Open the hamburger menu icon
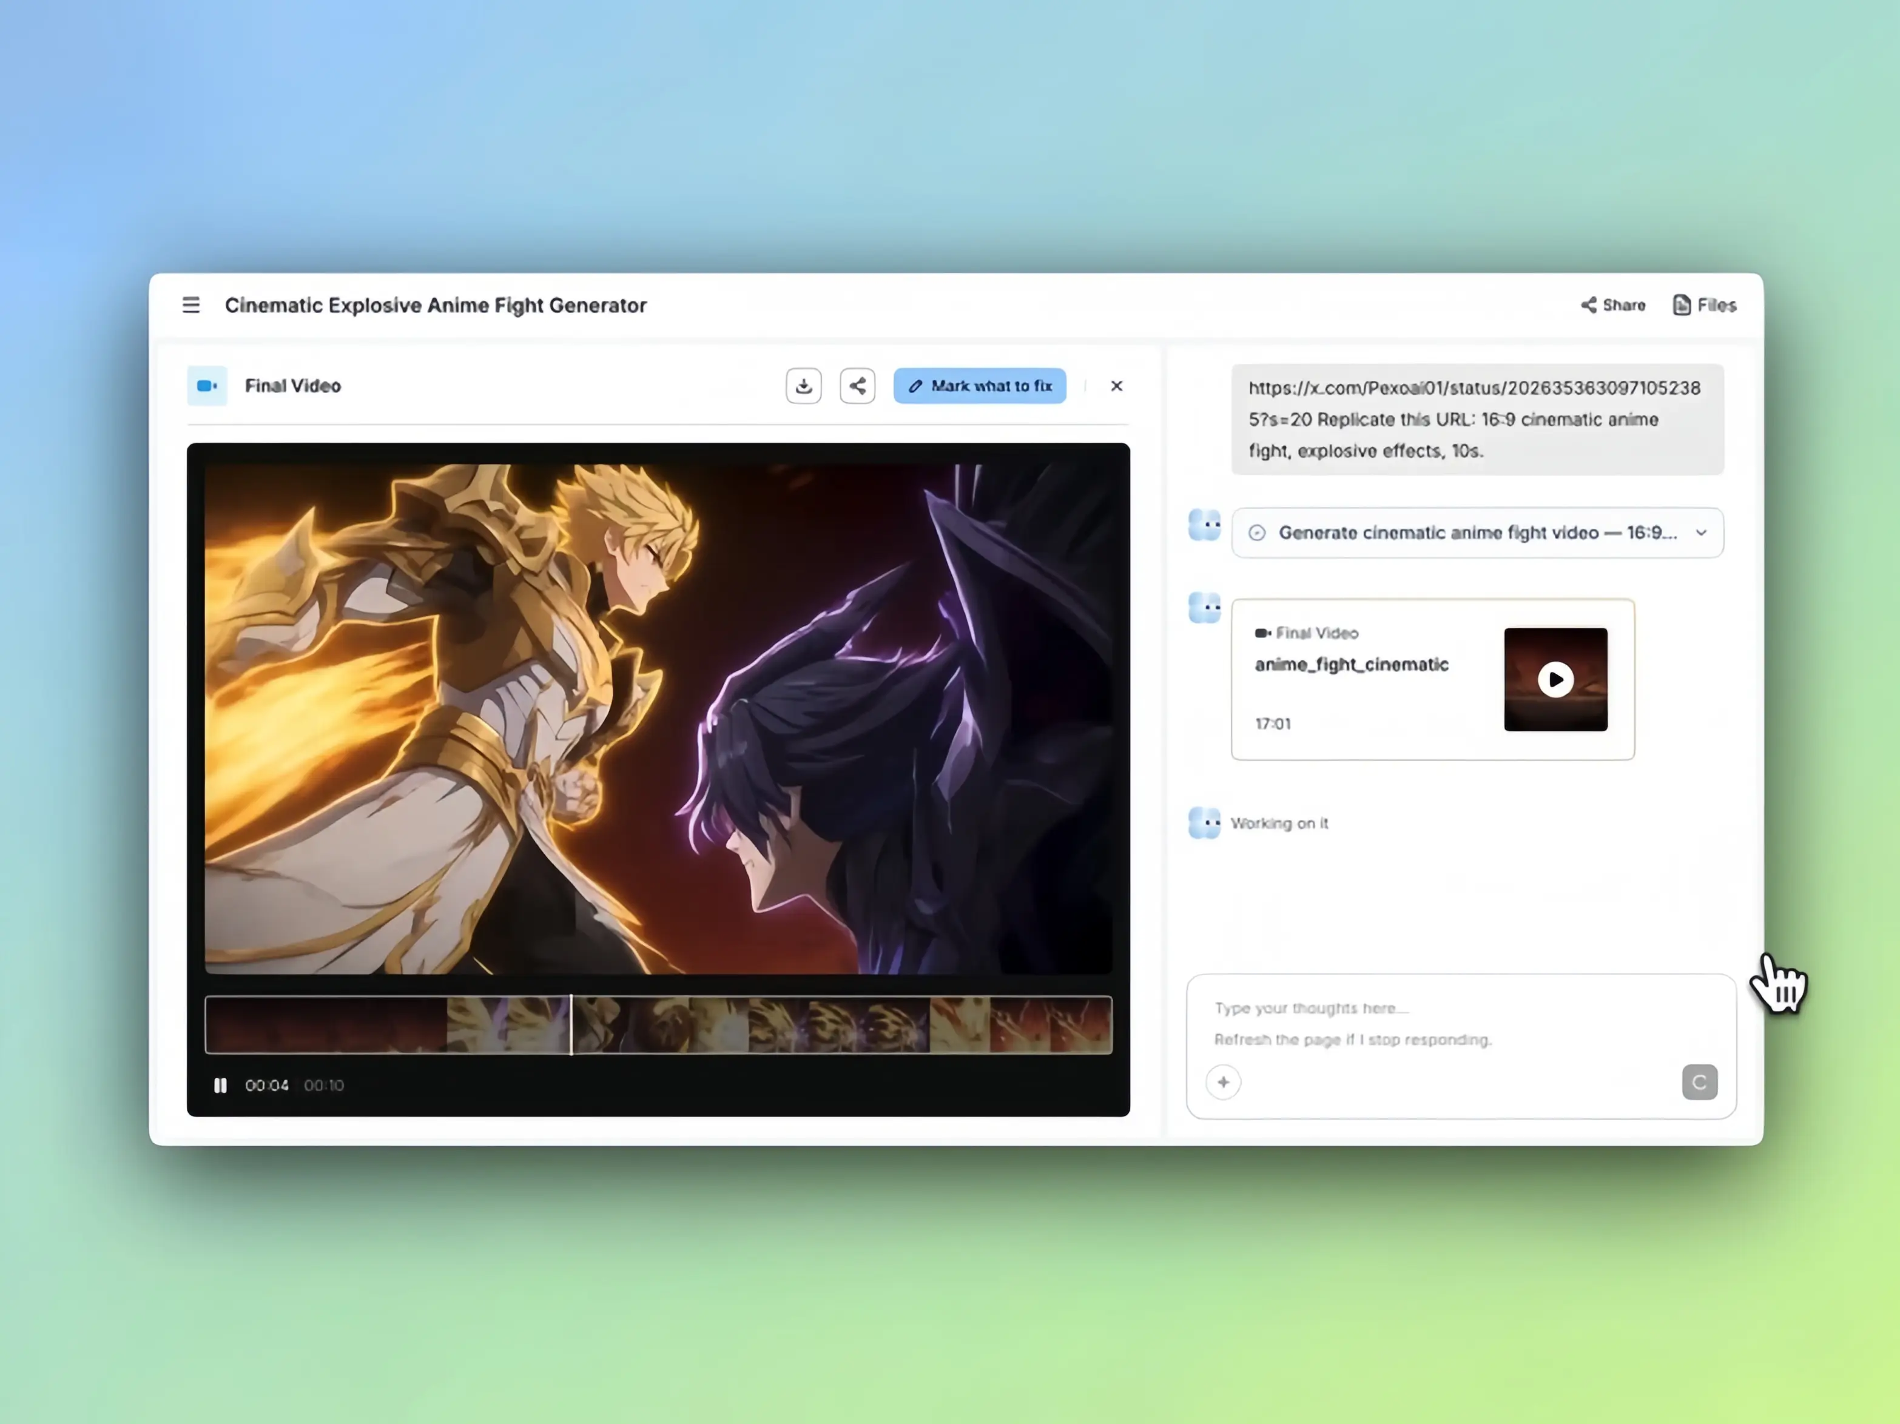The height and width of the screenshot is (1424, 1900). pos(190,305)
